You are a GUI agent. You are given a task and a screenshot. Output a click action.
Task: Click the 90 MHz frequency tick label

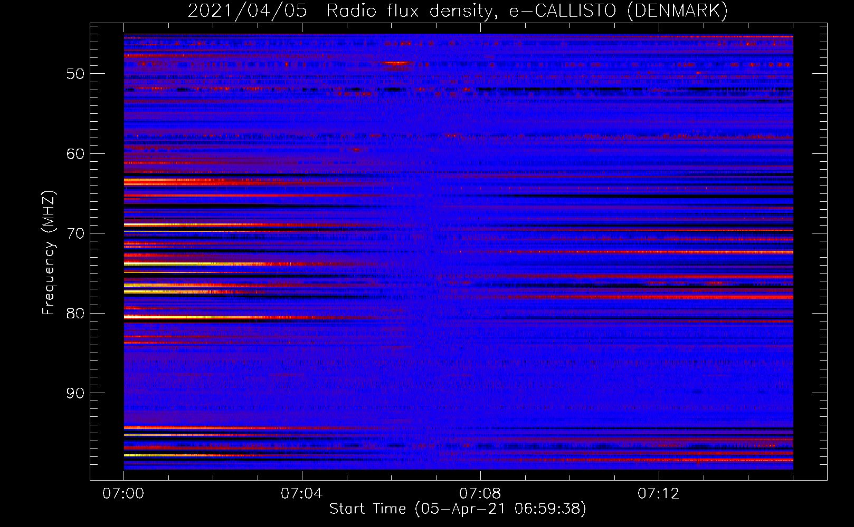tap(75, 393)
